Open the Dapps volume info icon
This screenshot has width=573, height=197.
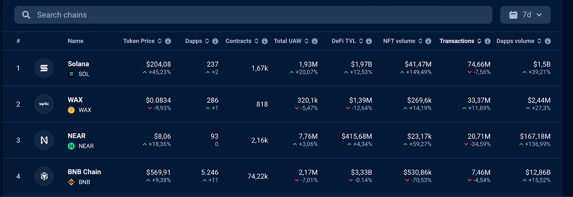pyautogui.click(x=548, y=41)
